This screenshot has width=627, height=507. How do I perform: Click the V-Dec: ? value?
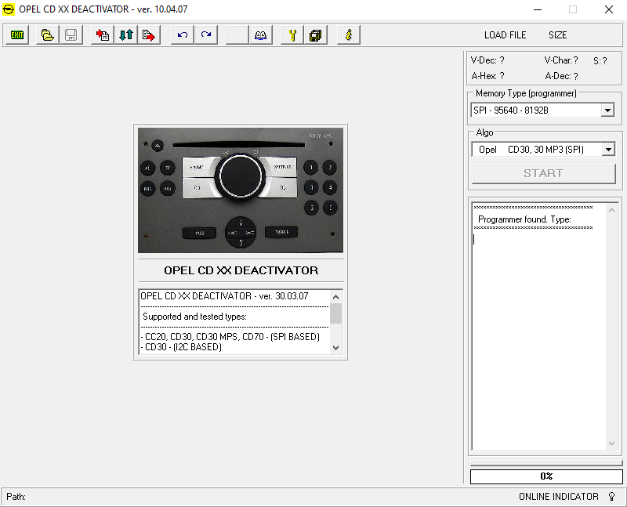click(x=487, y=60)
